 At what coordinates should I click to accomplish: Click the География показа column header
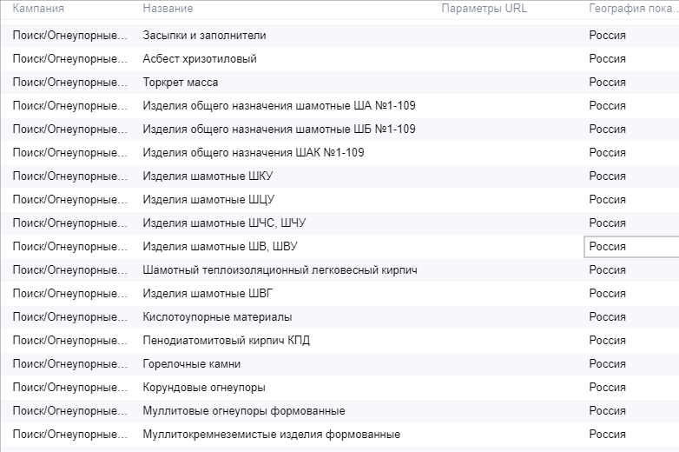tap(634, 8)
